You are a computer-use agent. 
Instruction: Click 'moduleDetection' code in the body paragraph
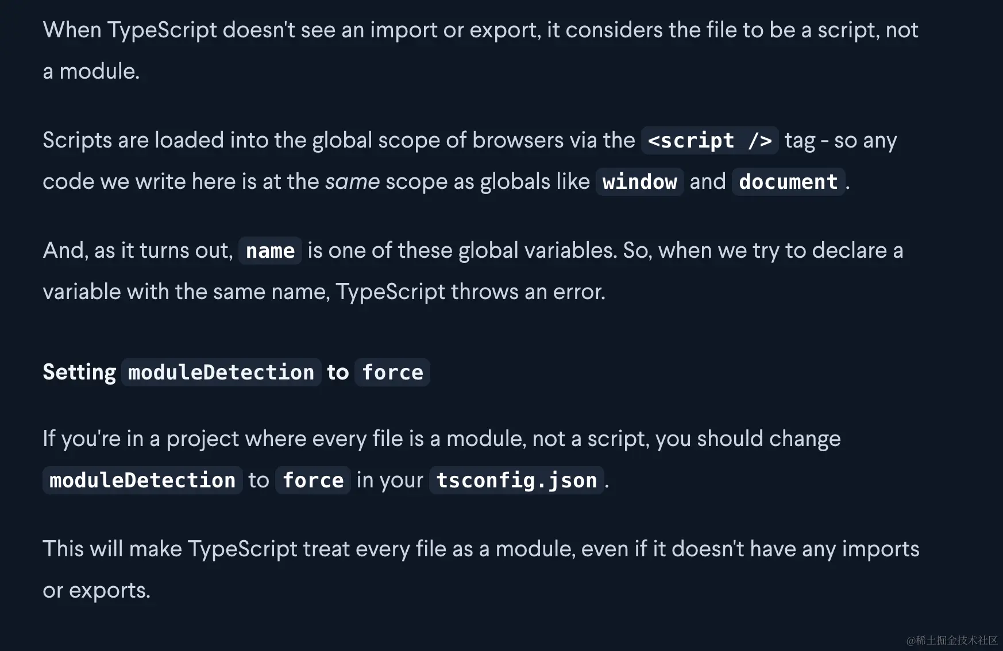pos(142,480)
